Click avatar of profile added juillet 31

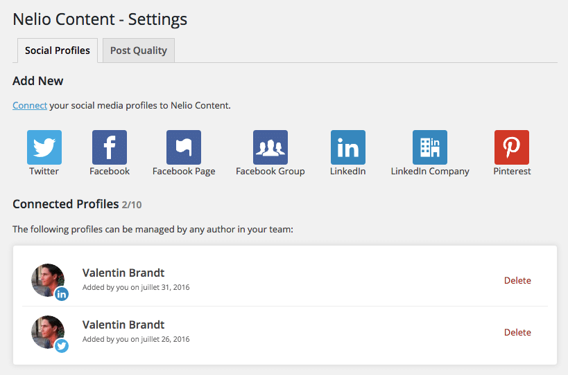click(x=48, y=280)
